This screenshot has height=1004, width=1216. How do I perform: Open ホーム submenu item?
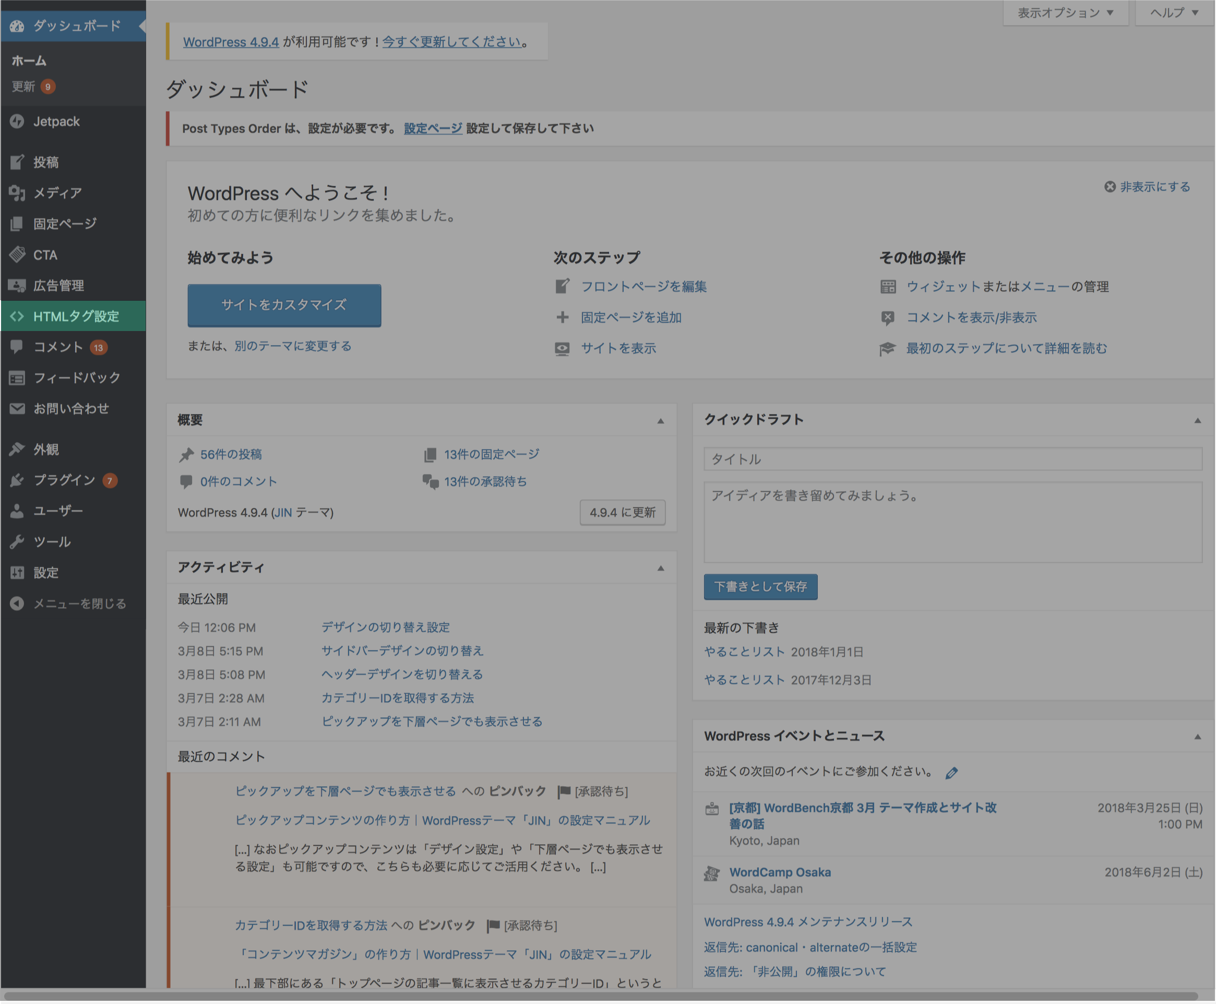click(x=29, y=61)
